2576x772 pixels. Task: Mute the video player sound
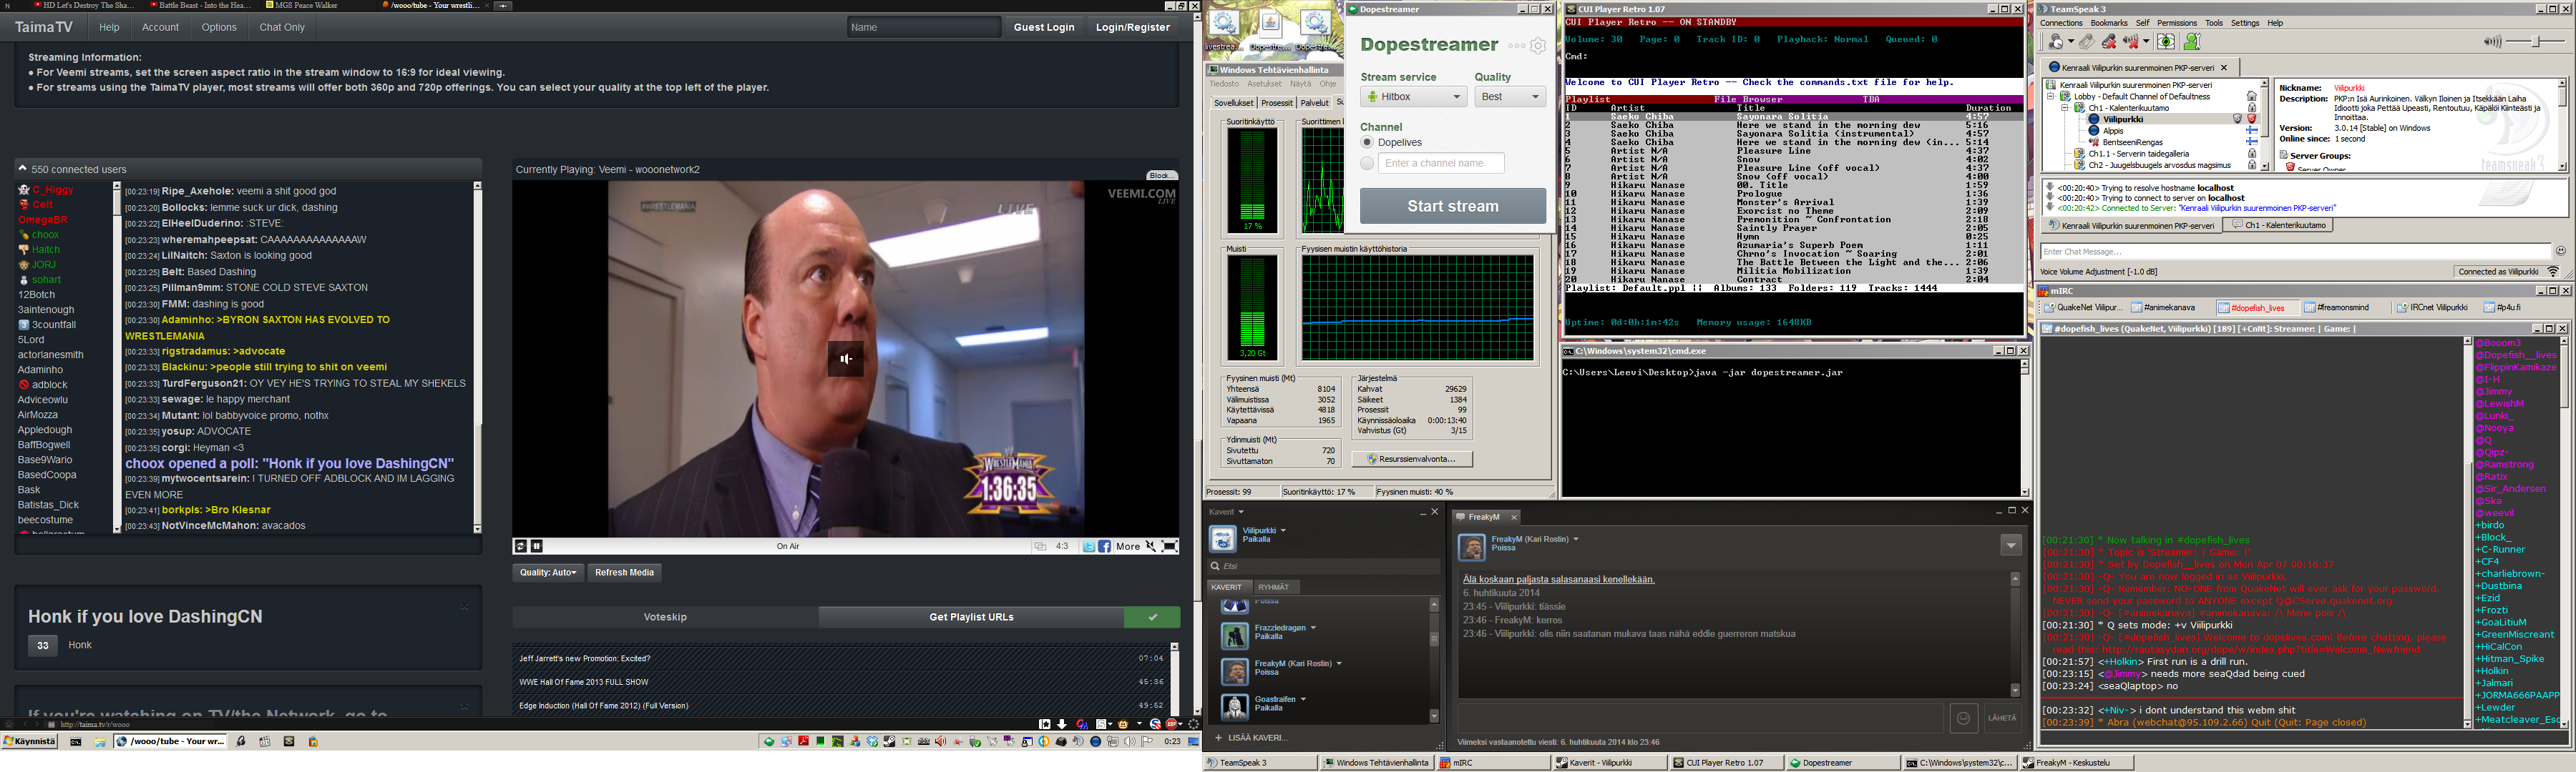point(1151,546)
